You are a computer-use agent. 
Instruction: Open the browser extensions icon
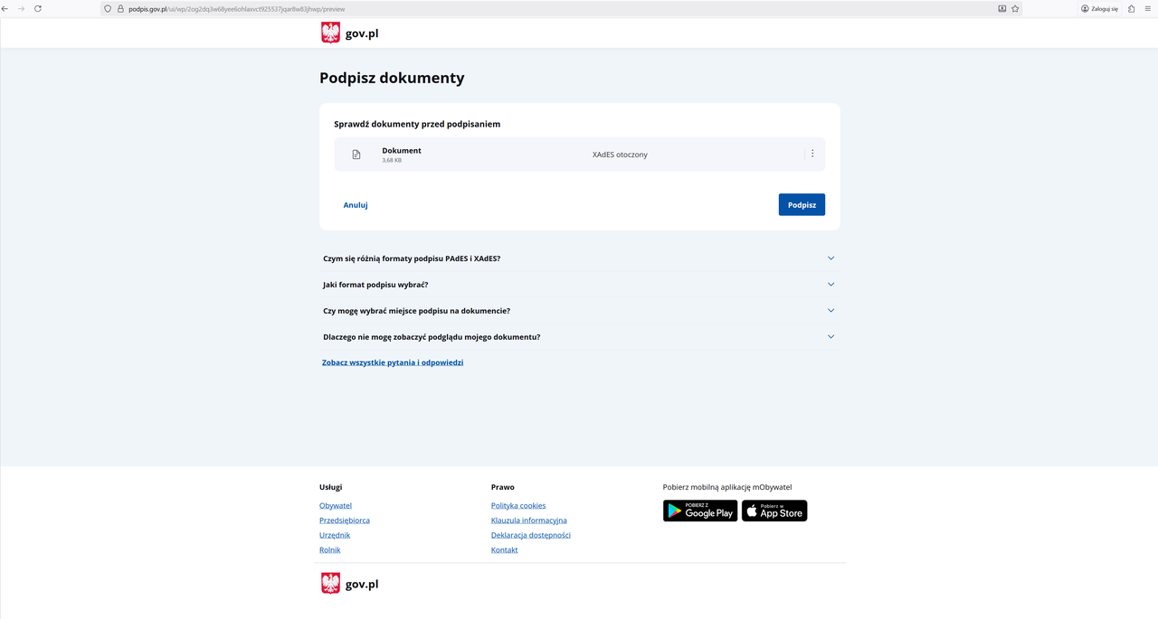tap(1131, 8)
